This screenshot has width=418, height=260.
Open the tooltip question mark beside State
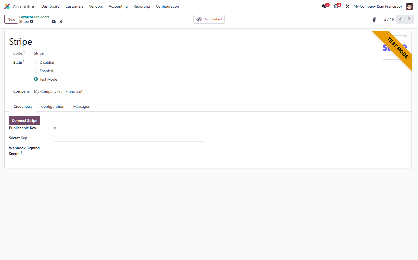click(x=24, y=61)
